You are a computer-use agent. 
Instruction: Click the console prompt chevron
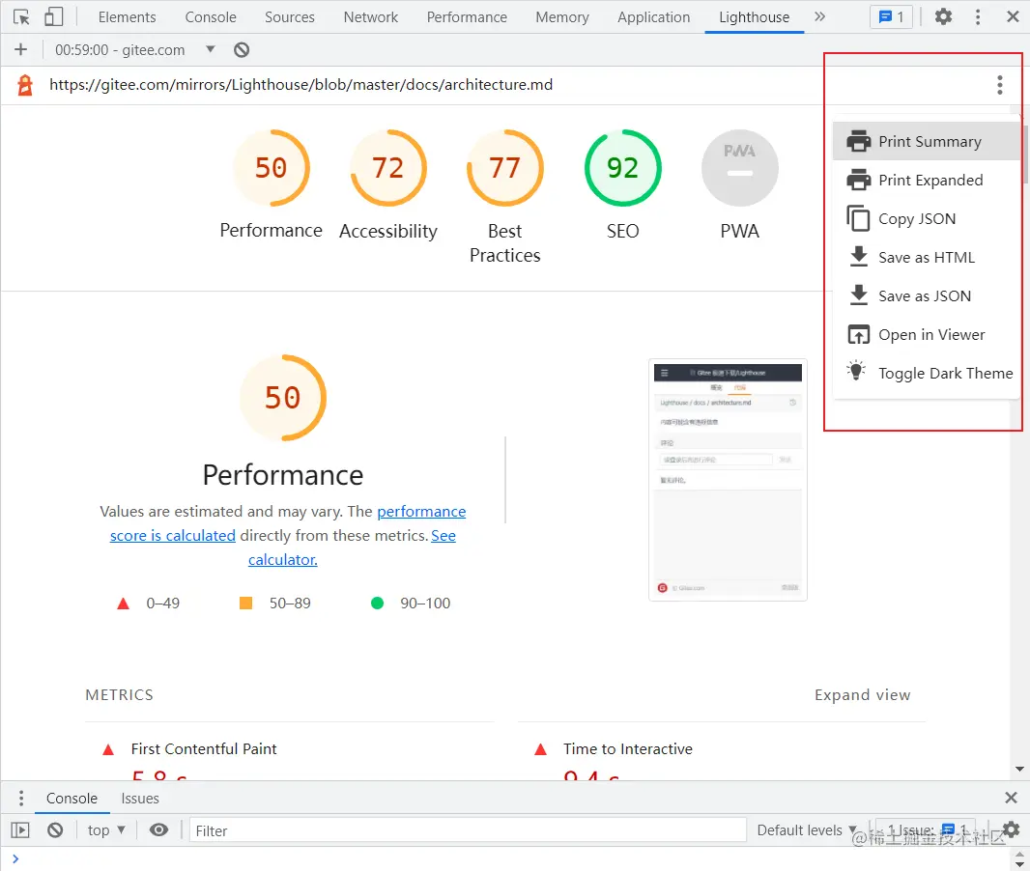tap(15, 858)
